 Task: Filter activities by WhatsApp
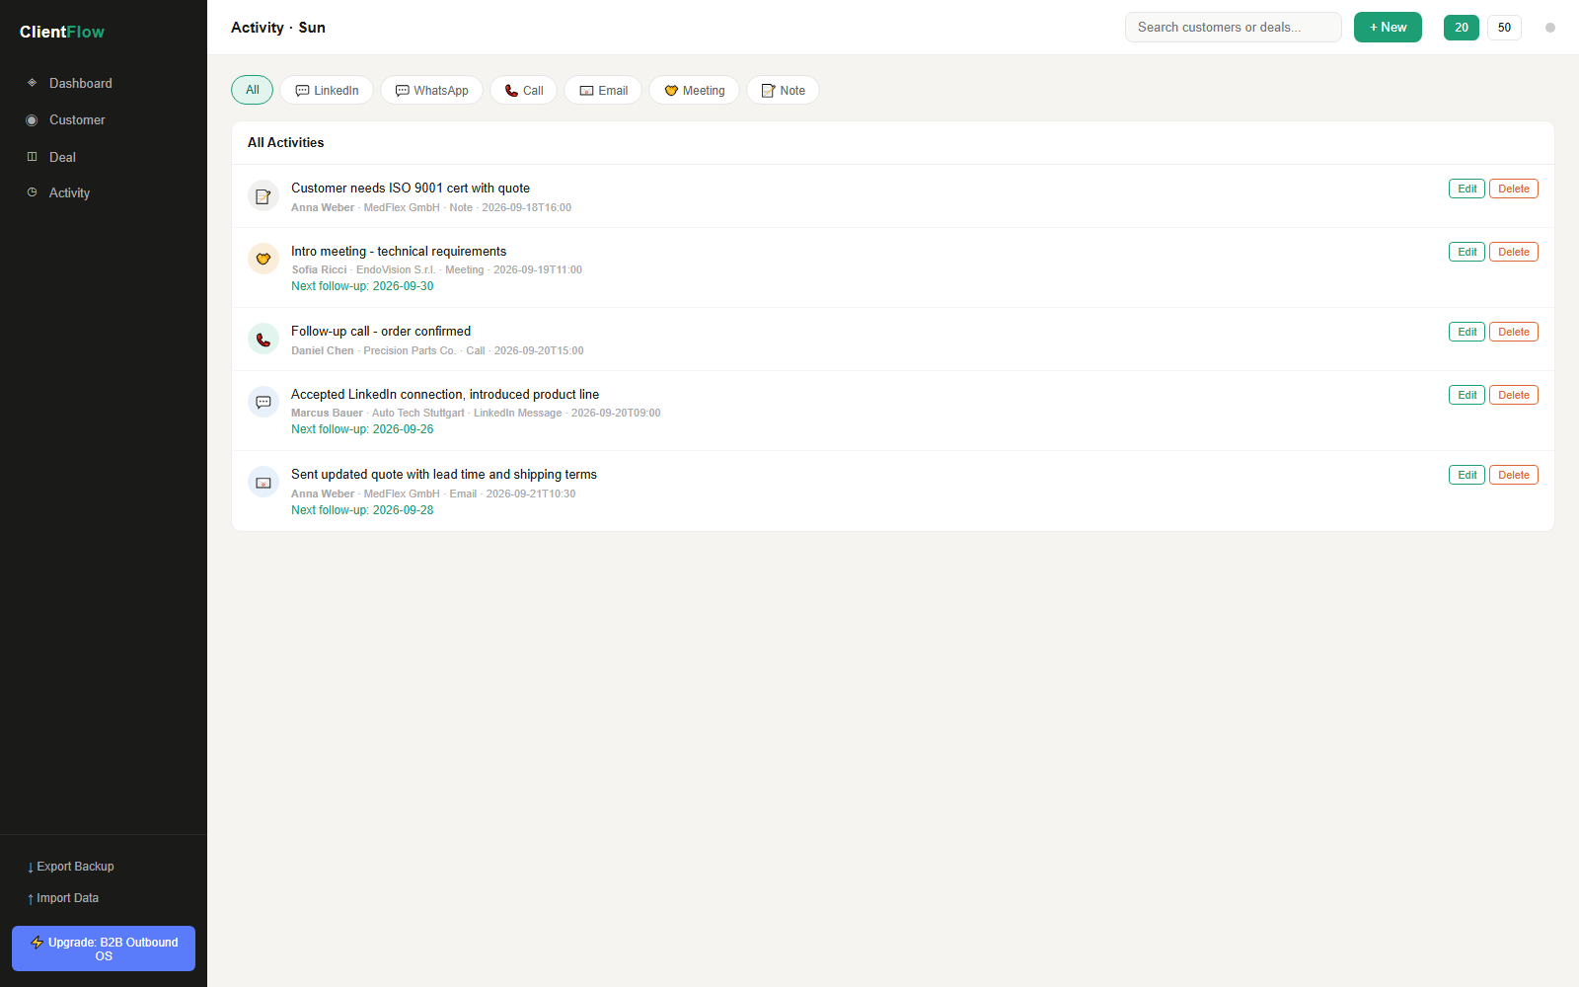click(431, 90)
